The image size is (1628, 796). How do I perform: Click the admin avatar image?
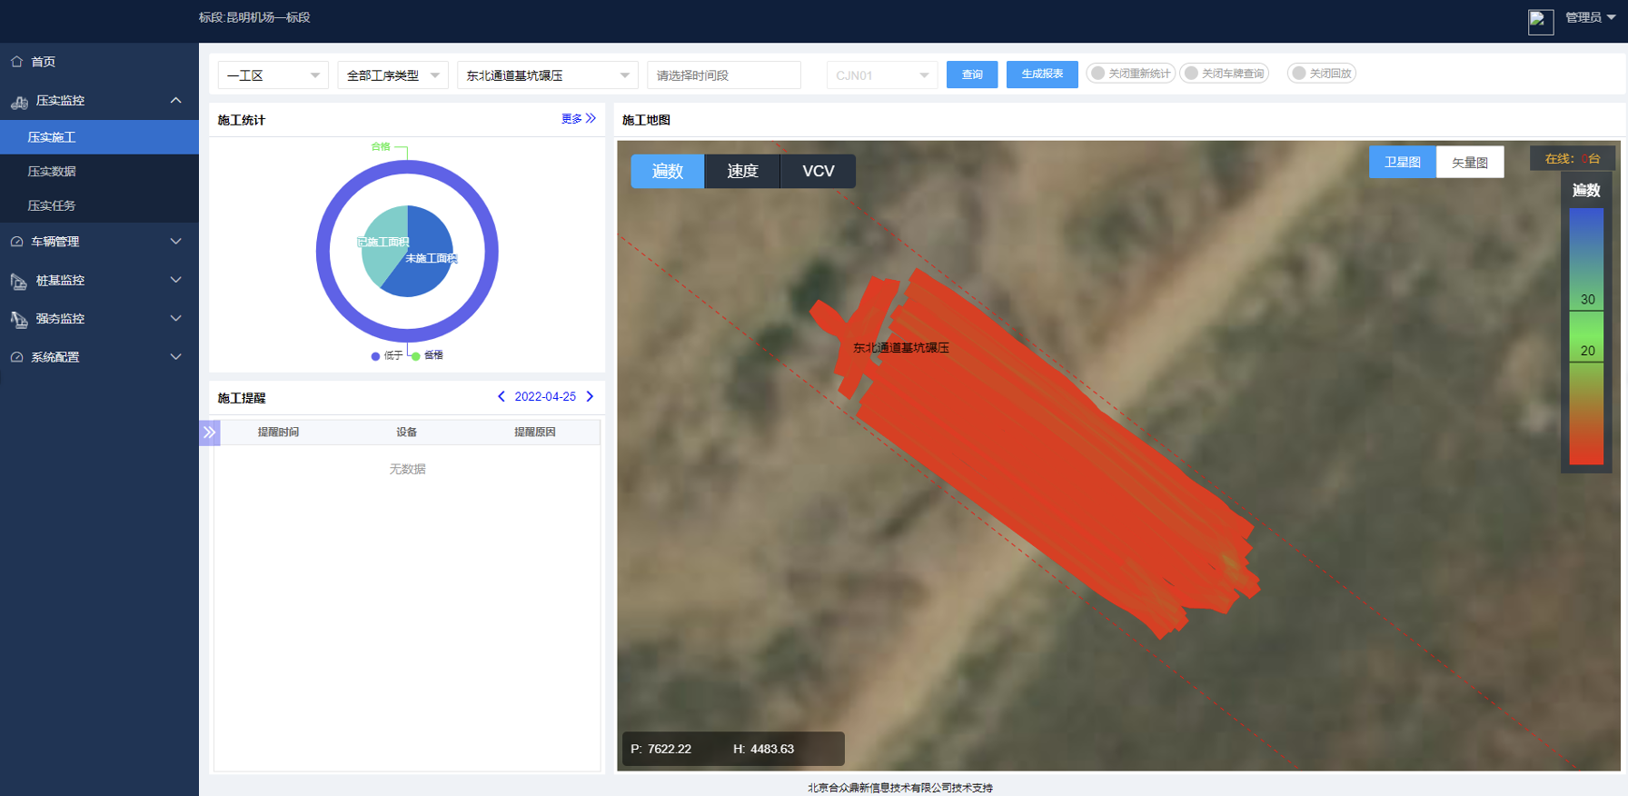click(x=1540, y=21)
